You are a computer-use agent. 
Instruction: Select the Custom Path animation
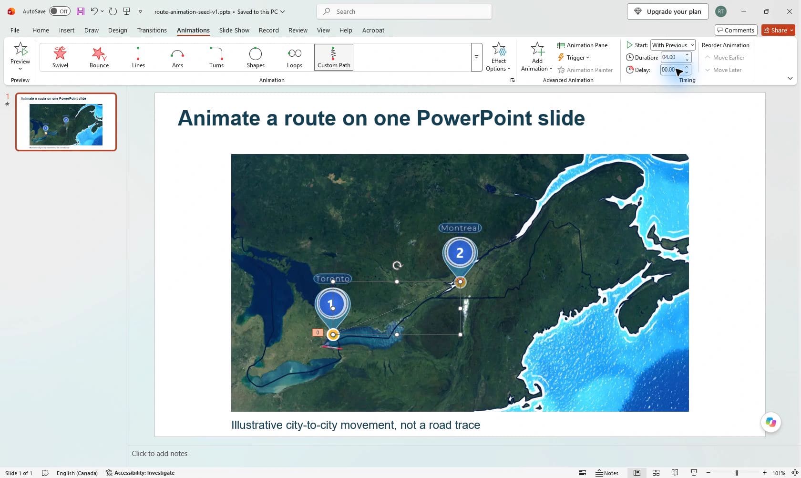(334, 57)
